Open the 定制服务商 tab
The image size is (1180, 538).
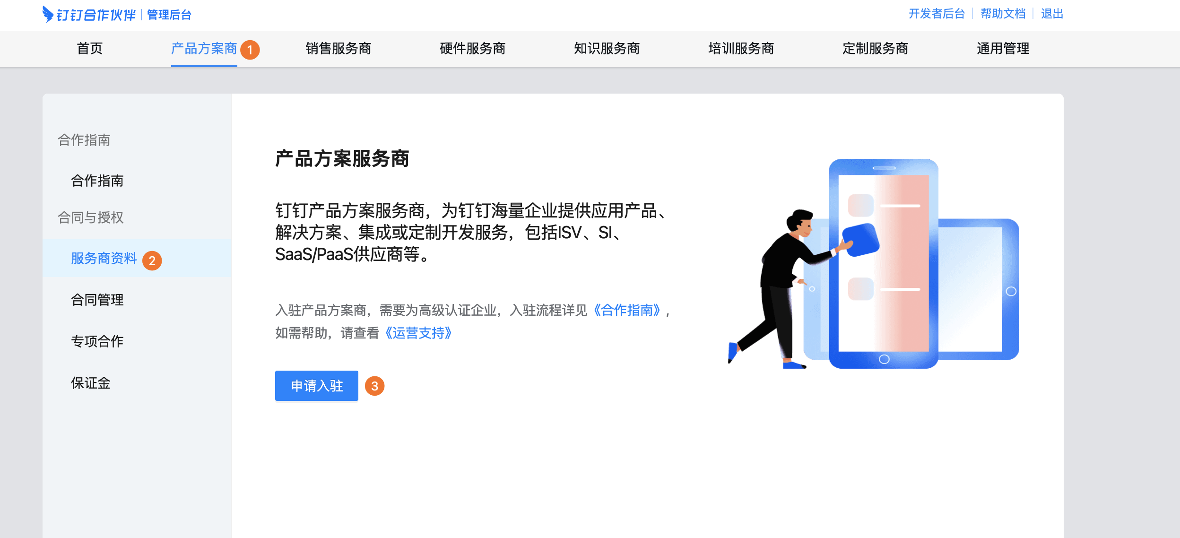coord(875,48)
